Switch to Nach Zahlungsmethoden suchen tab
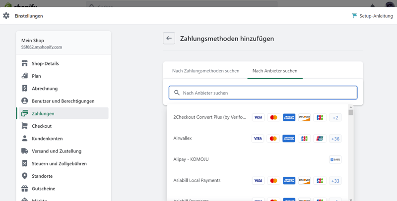397x201 pixels. (x=205, y=71)
